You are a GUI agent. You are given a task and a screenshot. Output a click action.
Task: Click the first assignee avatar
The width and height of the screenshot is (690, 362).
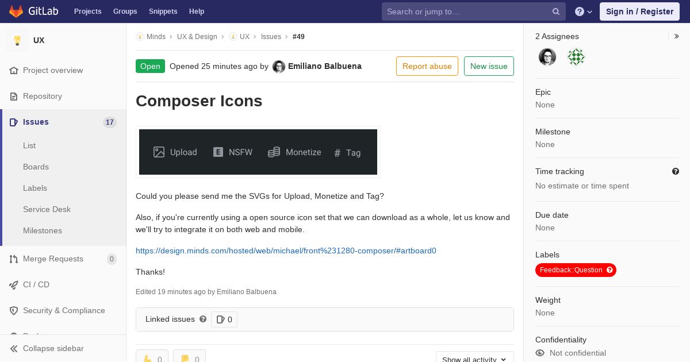click(x=547, y=57)
